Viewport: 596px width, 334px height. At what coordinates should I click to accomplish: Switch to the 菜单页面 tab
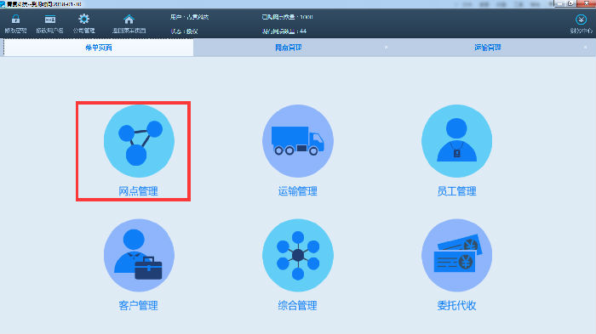click(x=99, y=48)
